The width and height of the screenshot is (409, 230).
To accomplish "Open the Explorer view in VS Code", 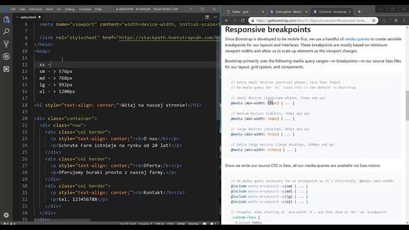I will tap(6, 20).
